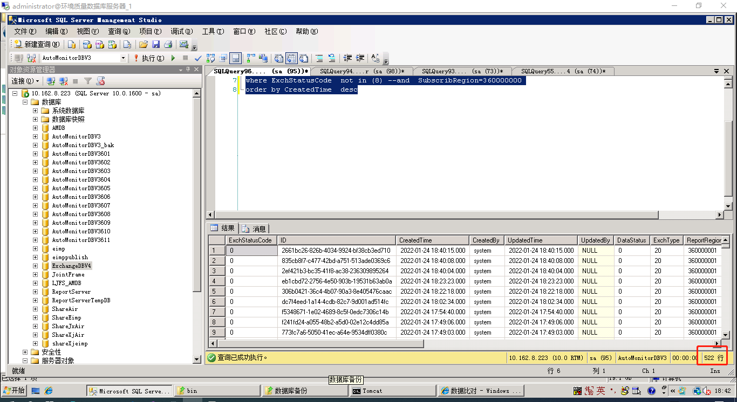Uncomment the selected lines

(332, 58)
